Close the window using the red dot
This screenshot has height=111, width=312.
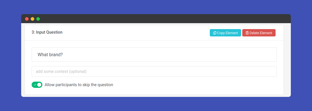coord(27,19)
